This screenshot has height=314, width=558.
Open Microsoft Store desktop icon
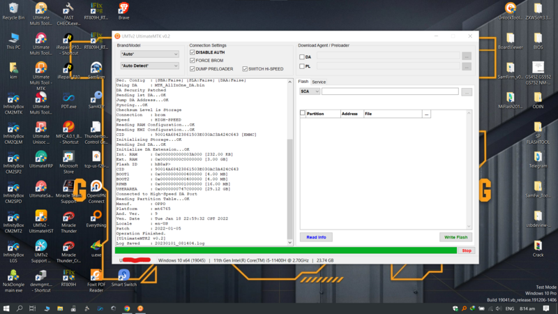click(68, 163)
